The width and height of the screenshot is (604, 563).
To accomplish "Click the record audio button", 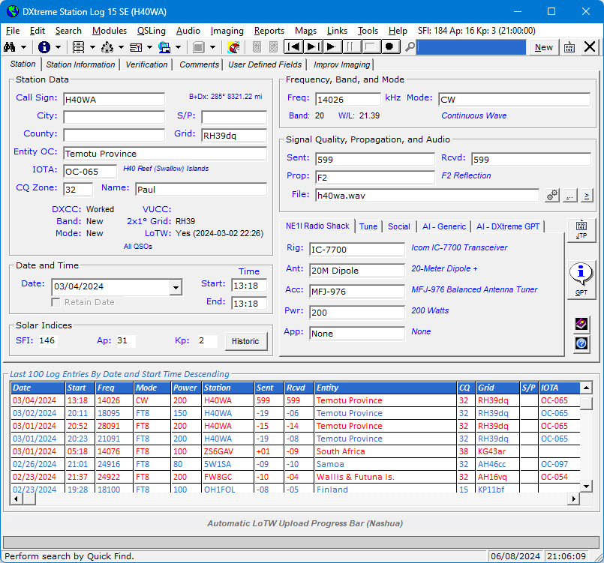I will pyautogui.click(x=389, y=47).
